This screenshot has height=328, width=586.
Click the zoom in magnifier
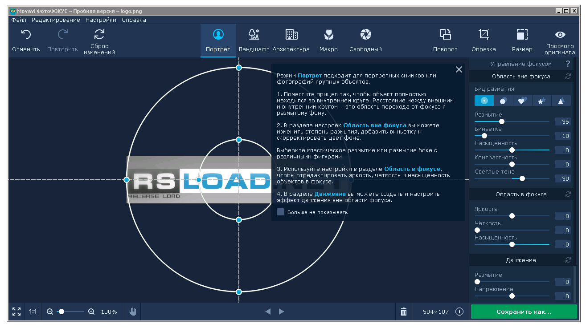pyautogui.click(x=91, y=312)
